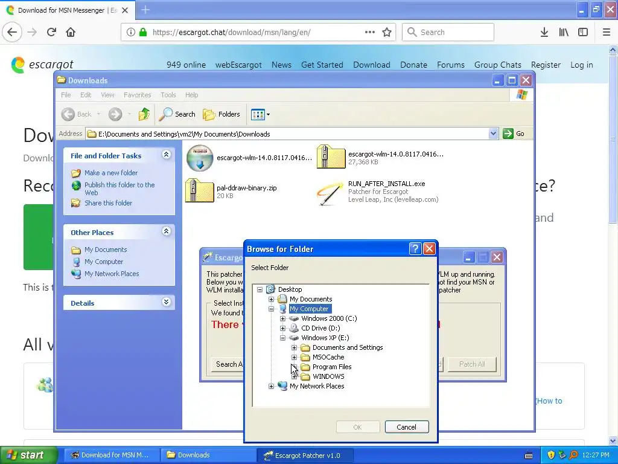This screenshot has width=618, height=464.
Task: Open Group Chats on escargot site
Action: pos(498,65)
